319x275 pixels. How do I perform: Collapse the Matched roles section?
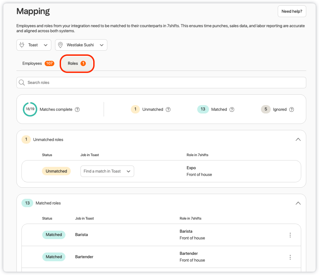(298, 203)
